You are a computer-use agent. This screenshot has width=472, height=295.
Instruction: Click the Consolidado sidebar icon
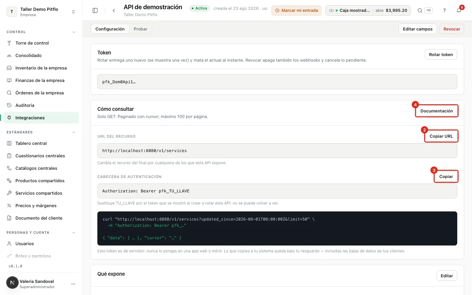[9, 55]
